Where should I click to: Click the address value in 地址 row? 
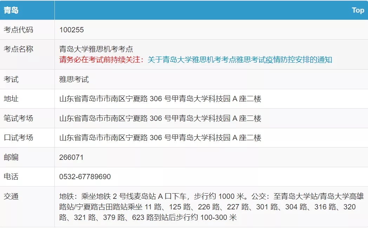point(160,99)
